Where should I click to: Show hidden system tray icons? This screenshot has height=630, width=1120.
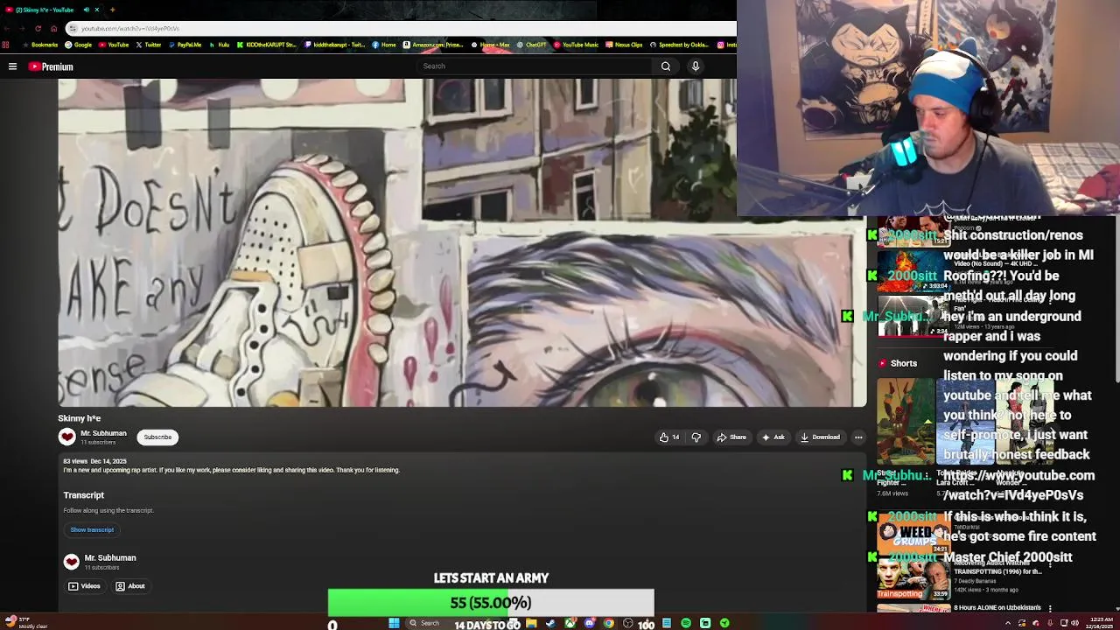pos(1007,623)
